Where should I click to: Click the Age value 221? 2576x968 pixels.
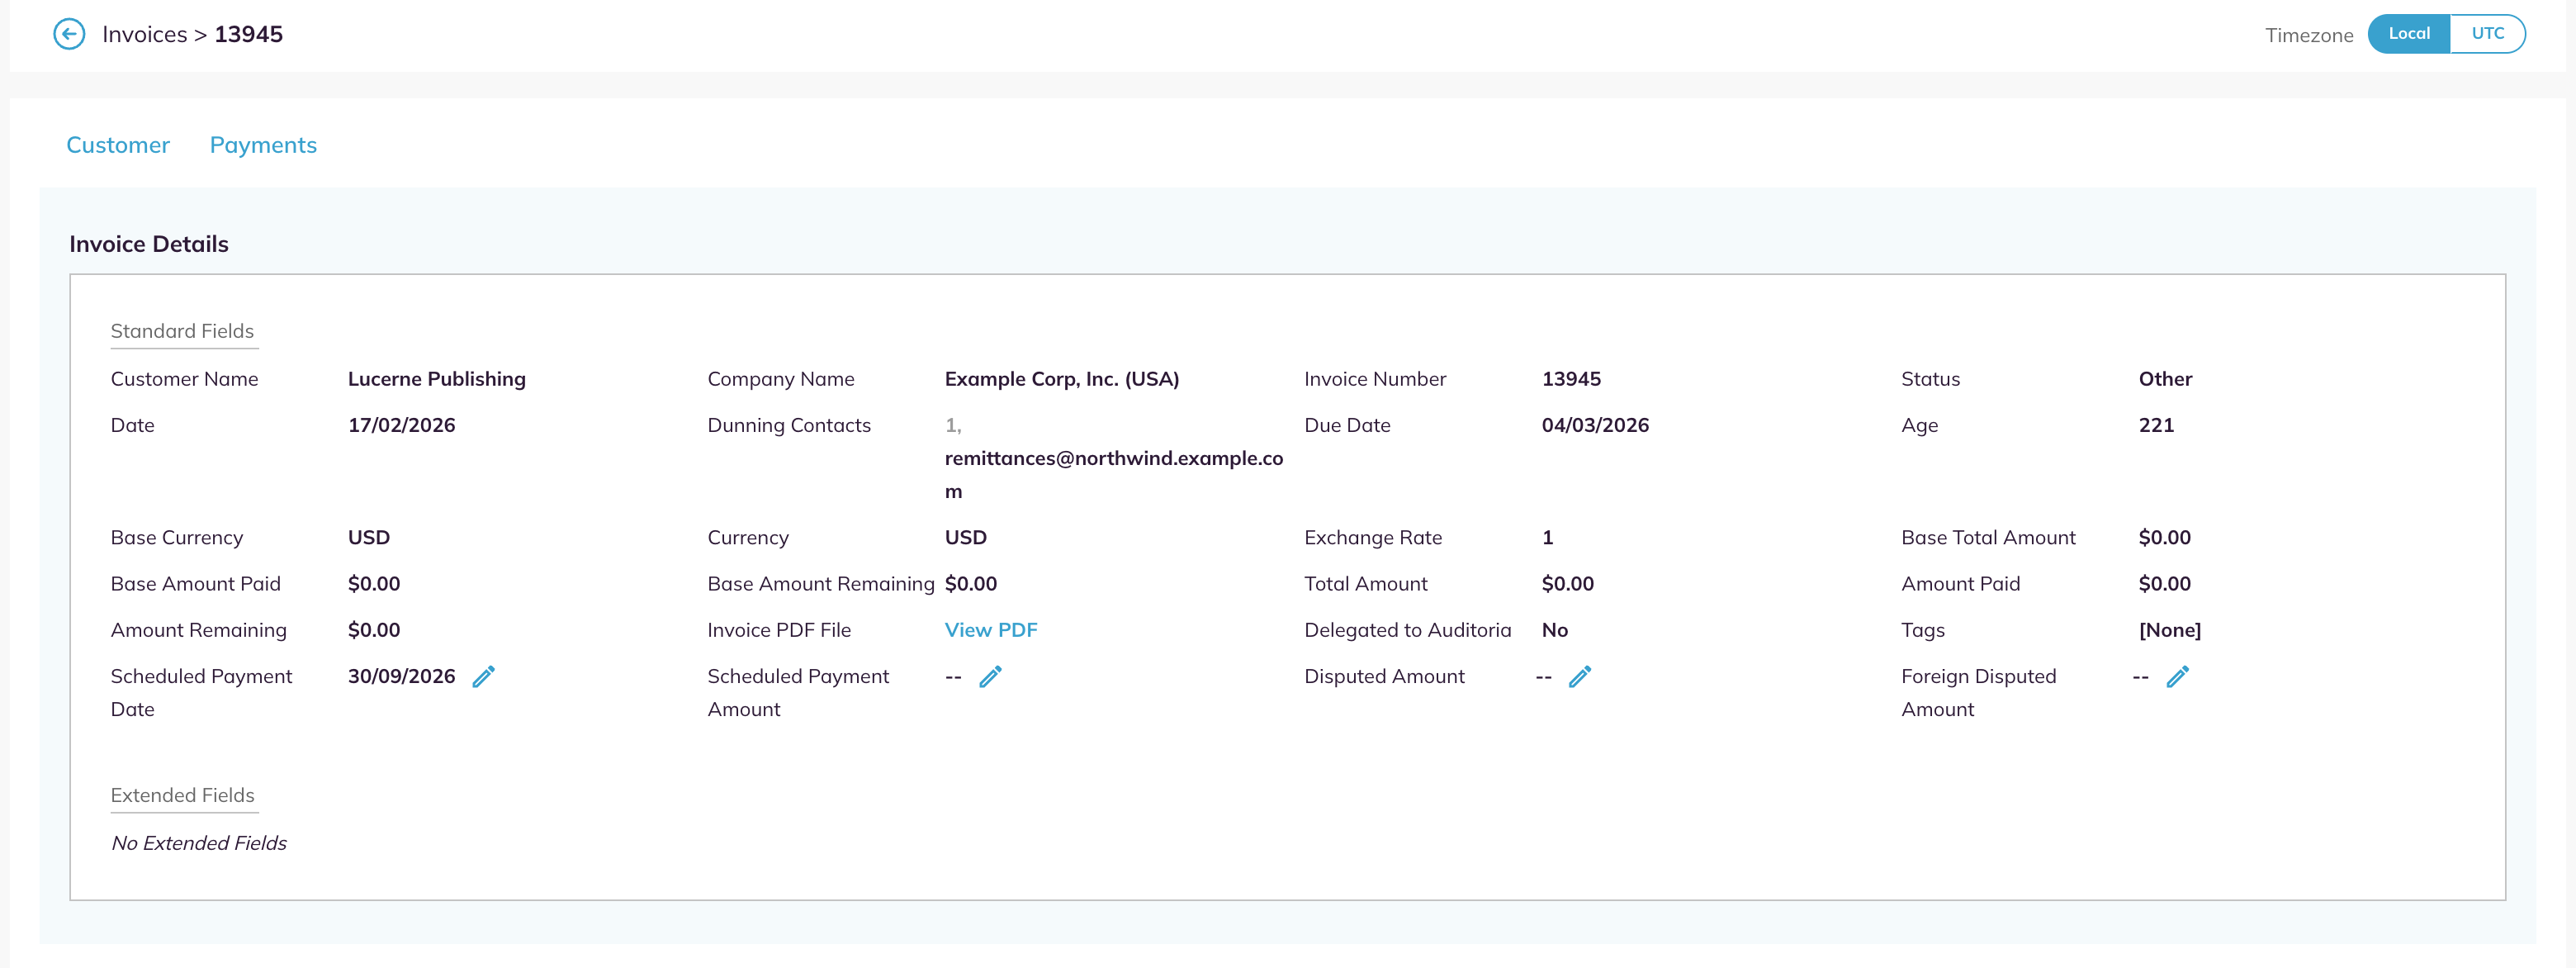tap(2156, 425)
